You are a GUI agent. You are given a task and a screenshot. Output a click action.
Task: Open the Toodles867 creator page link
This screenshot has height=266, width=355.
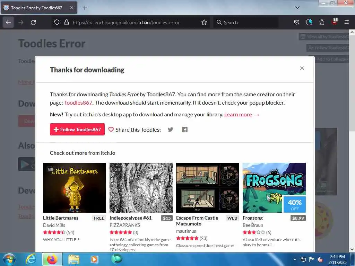78,103
